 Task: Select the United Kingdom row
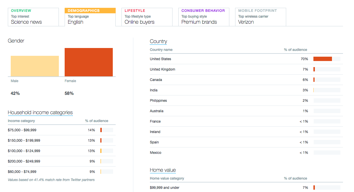point(246,69)
